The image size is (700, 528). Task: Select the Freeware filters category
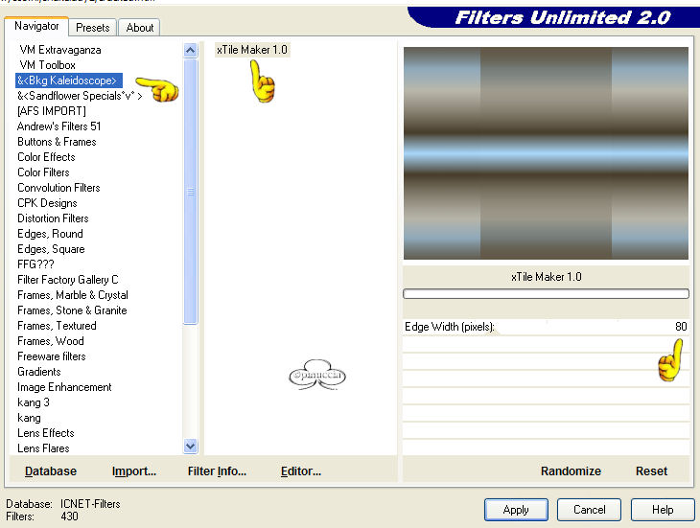coord(52,356)
